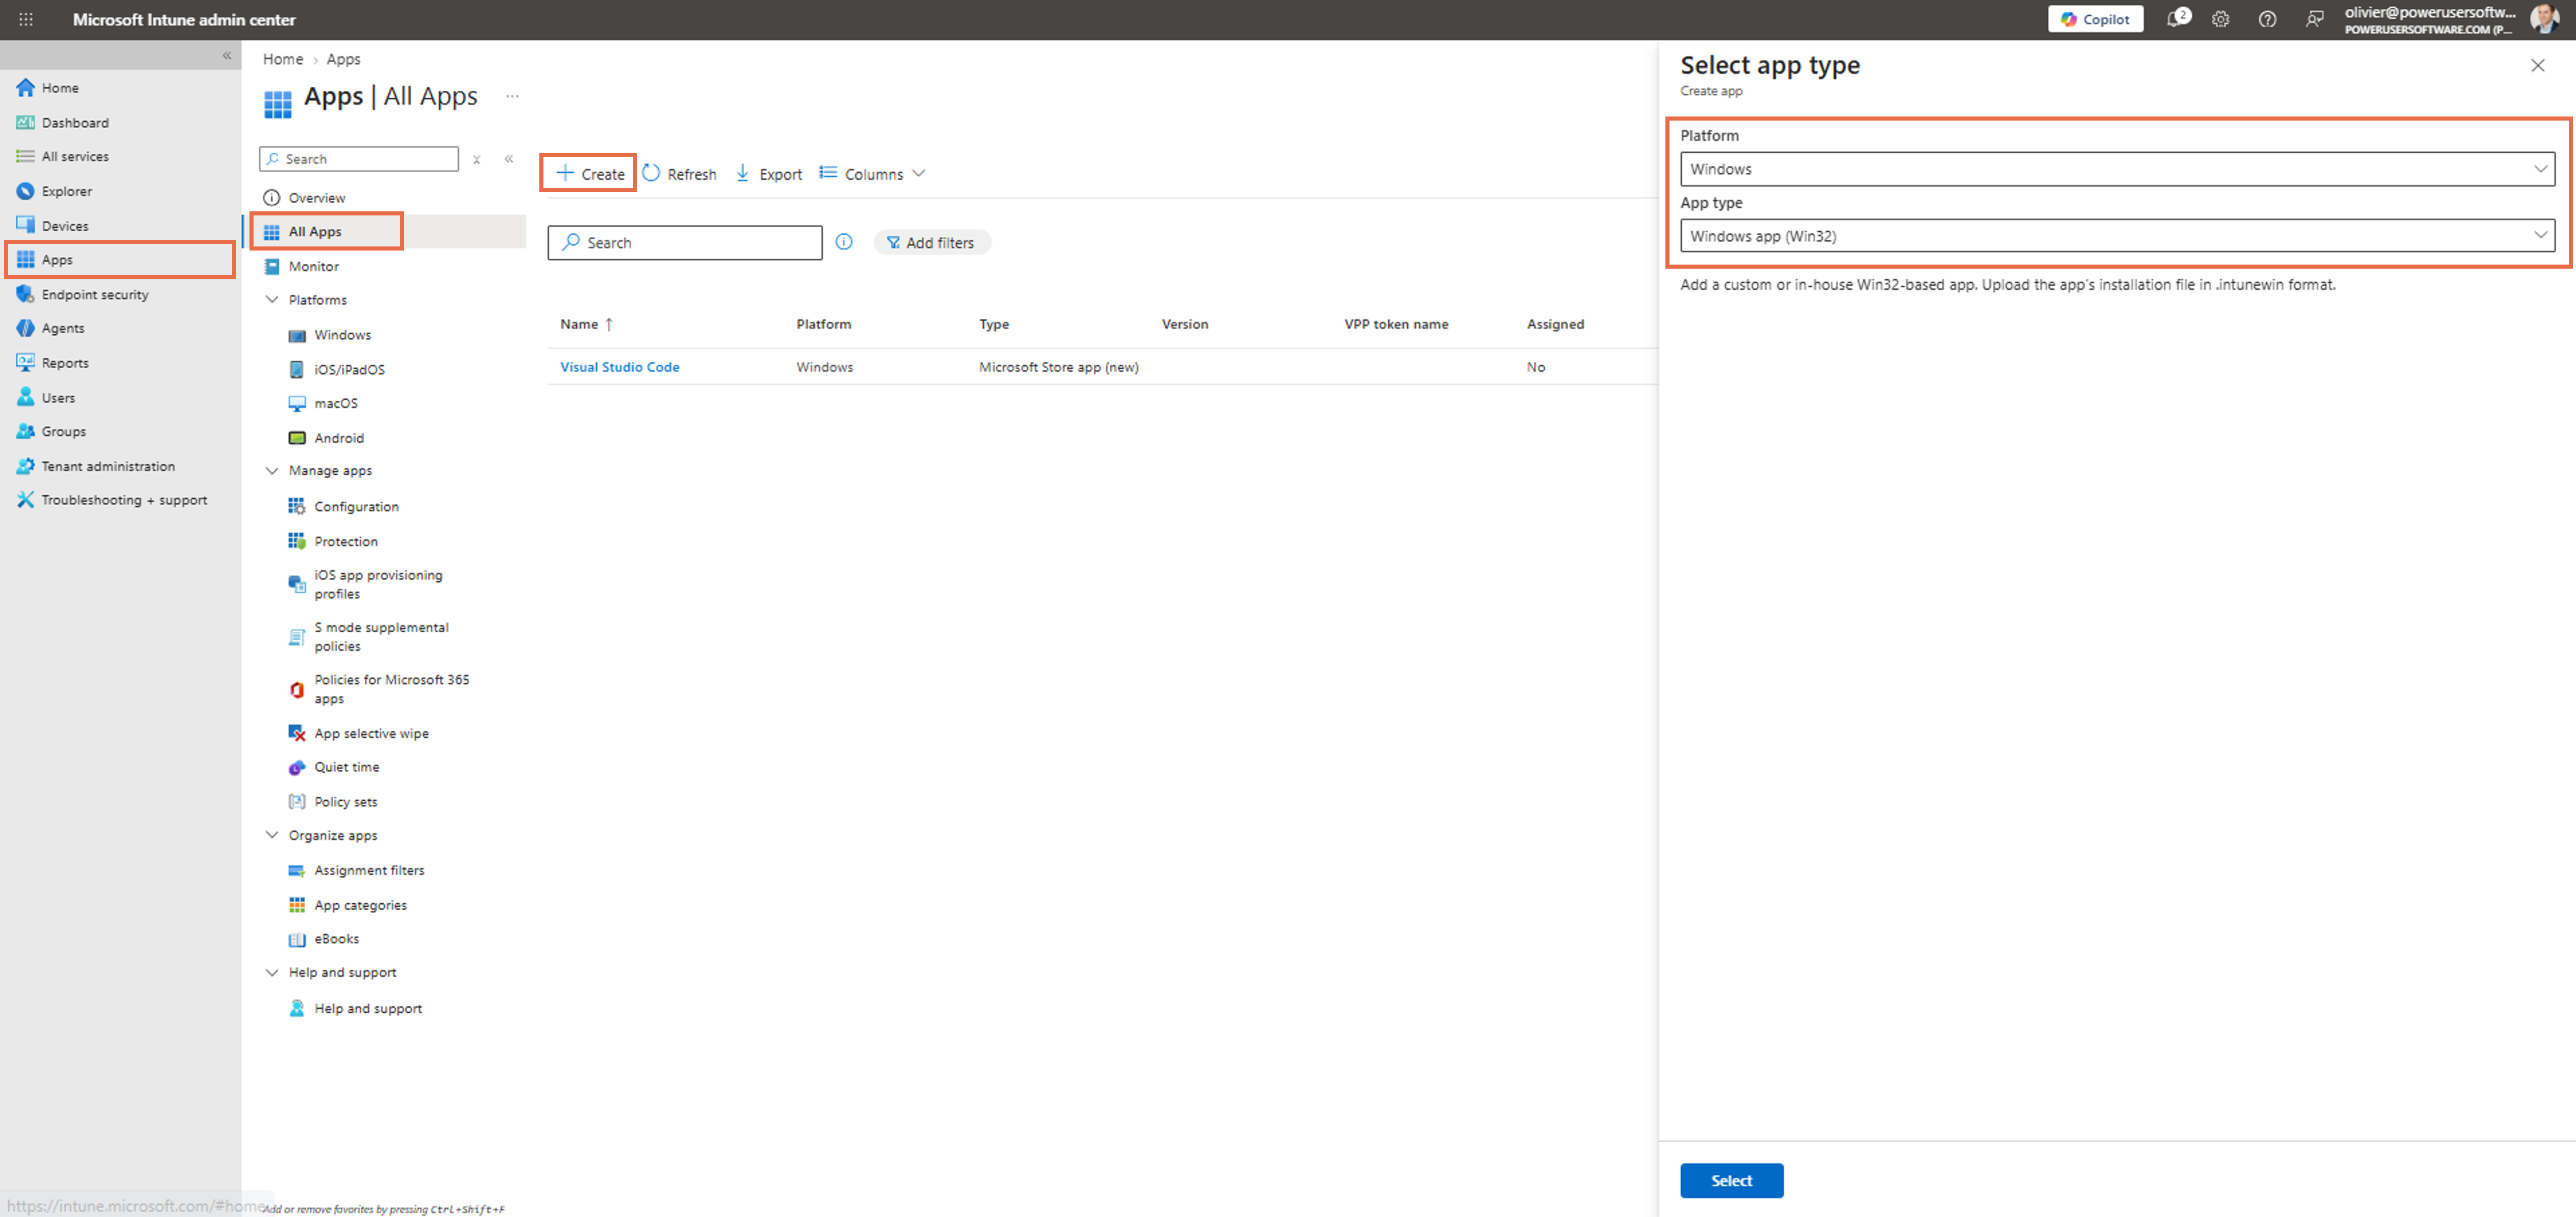Open the App type dropdown
This screenshot has width=2576, height=1217.
(x=2117, y=236)
